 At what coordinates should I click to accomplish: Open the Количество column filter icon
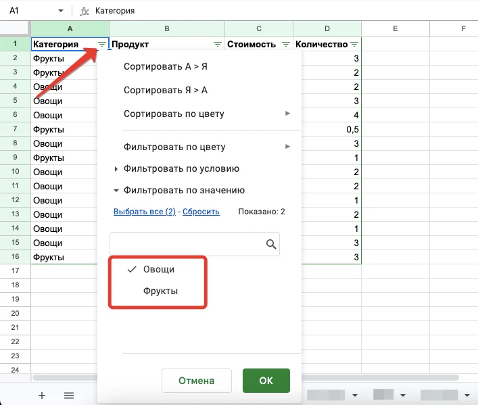click(354, 45)
